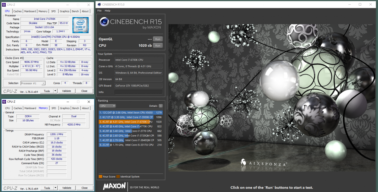The height and width of the screenshot is (192, 378).
Task: Click the FSB:DRAM value 1:18
Action: point(57,138)
